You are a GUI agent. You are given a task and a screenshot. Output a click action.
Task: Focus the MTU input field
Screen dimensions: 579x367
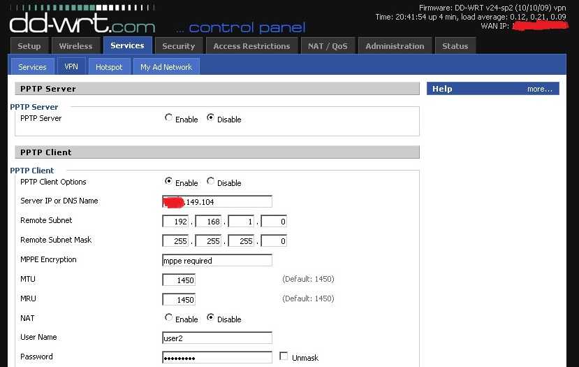click(x=179, y=280)
